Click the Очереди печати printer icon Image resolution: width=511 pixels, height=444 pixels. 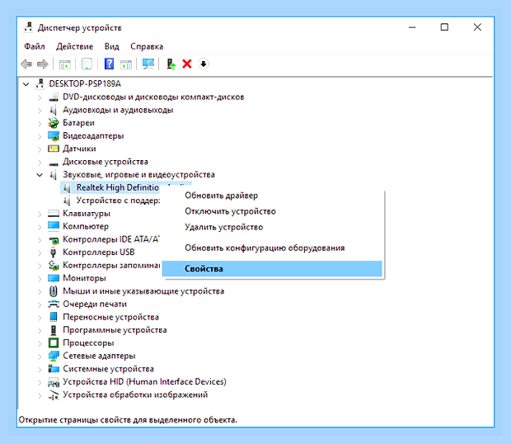click(54, 304)
